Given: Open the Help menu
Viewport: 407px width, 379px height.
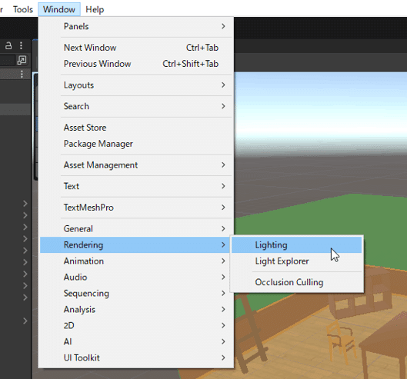Looking at the screenshot, I should point(95,9).
